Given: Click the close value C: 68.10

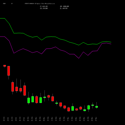Looking at the screenshot, I should click(x=44, y=6).
